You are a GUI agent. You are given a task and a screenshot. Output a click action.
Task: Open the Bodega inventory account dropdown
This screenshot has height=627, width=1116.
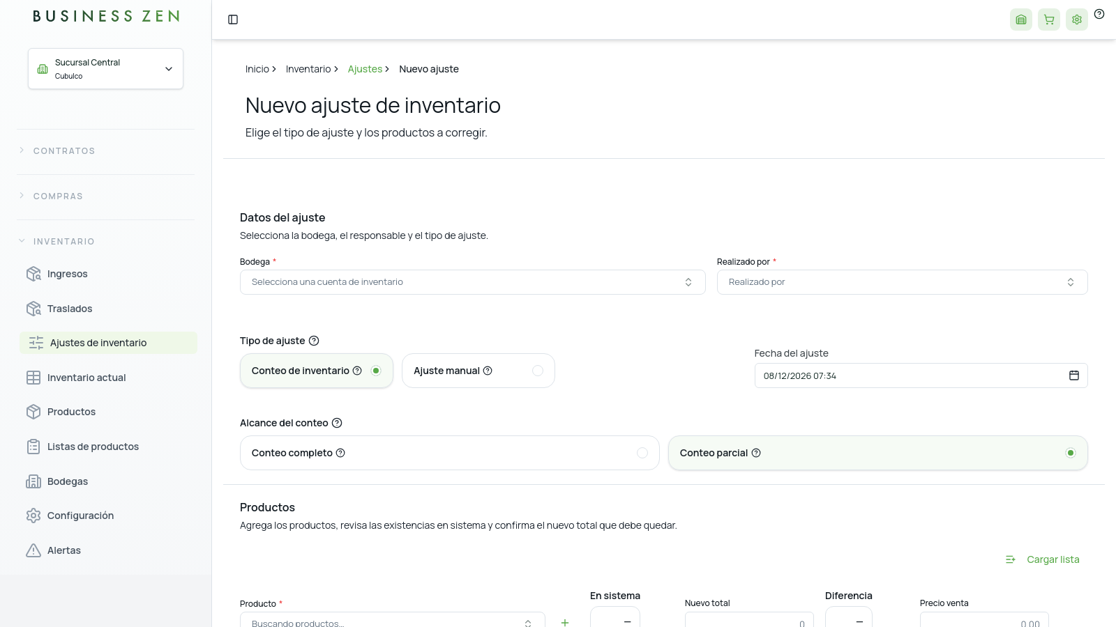473,282
